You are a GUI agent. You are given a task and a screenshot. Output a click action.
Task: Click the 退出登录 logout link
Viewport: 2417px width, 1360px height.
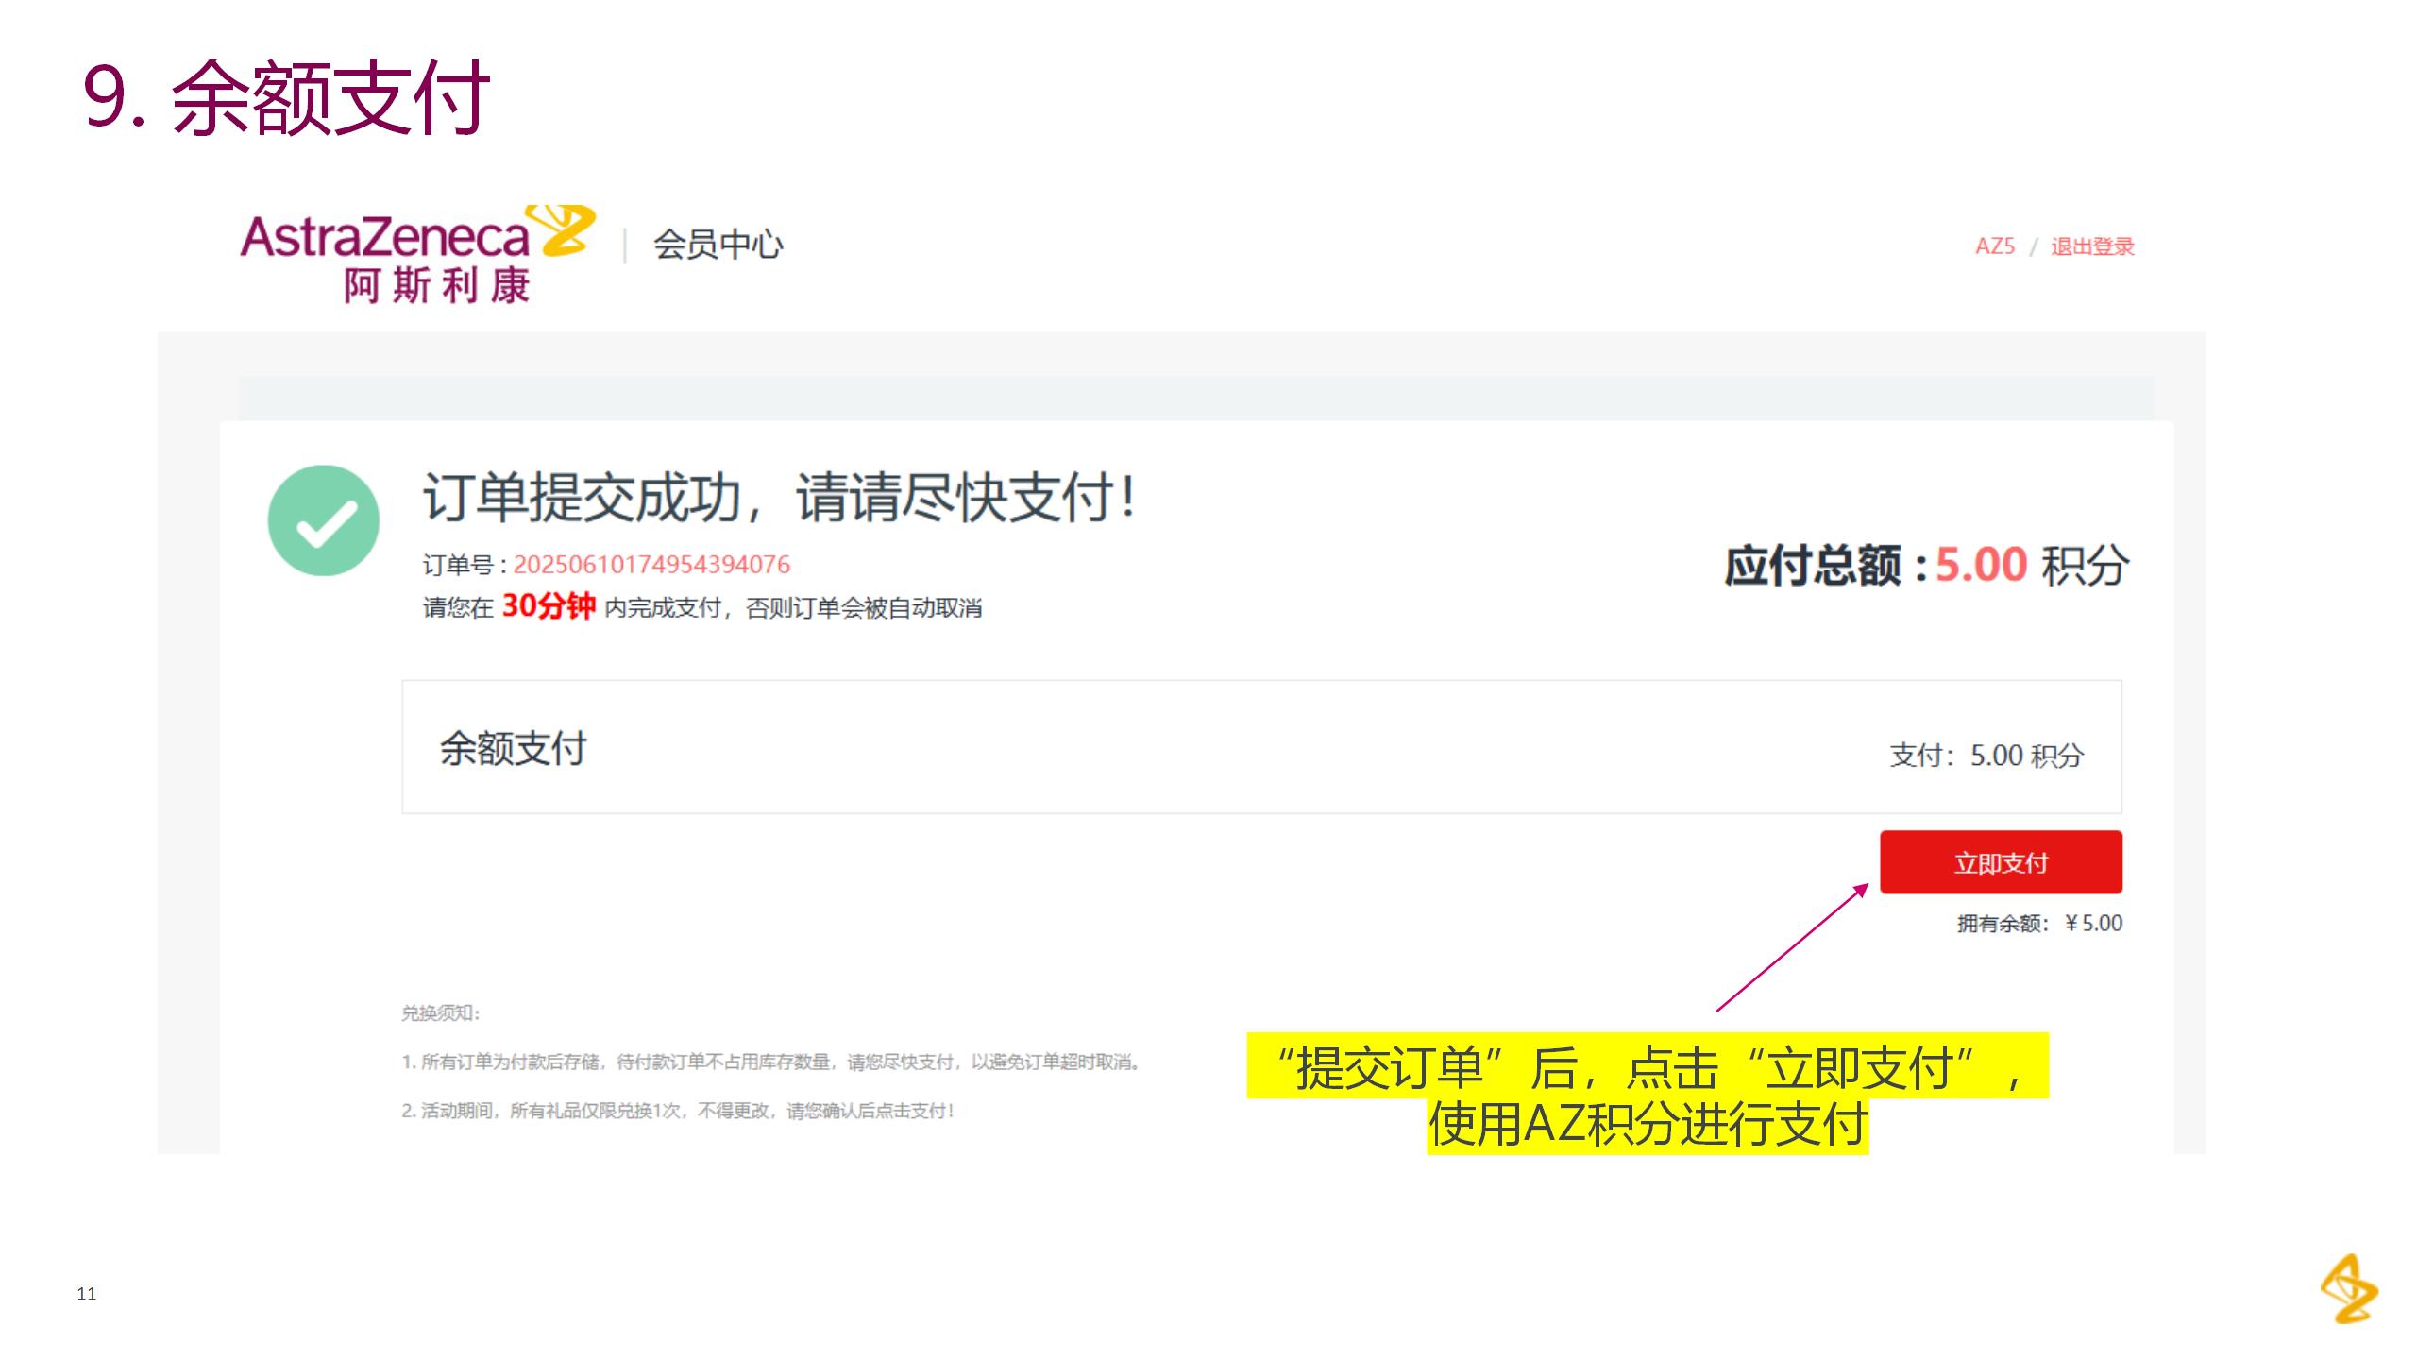pyautogui.click(x=2092, y=246)
